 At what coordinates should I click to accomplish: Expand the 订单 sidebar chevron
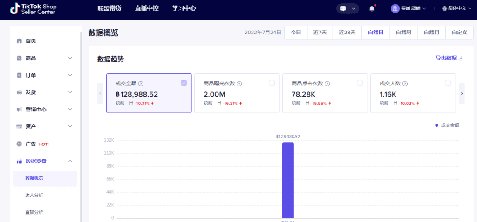point(70,75)
